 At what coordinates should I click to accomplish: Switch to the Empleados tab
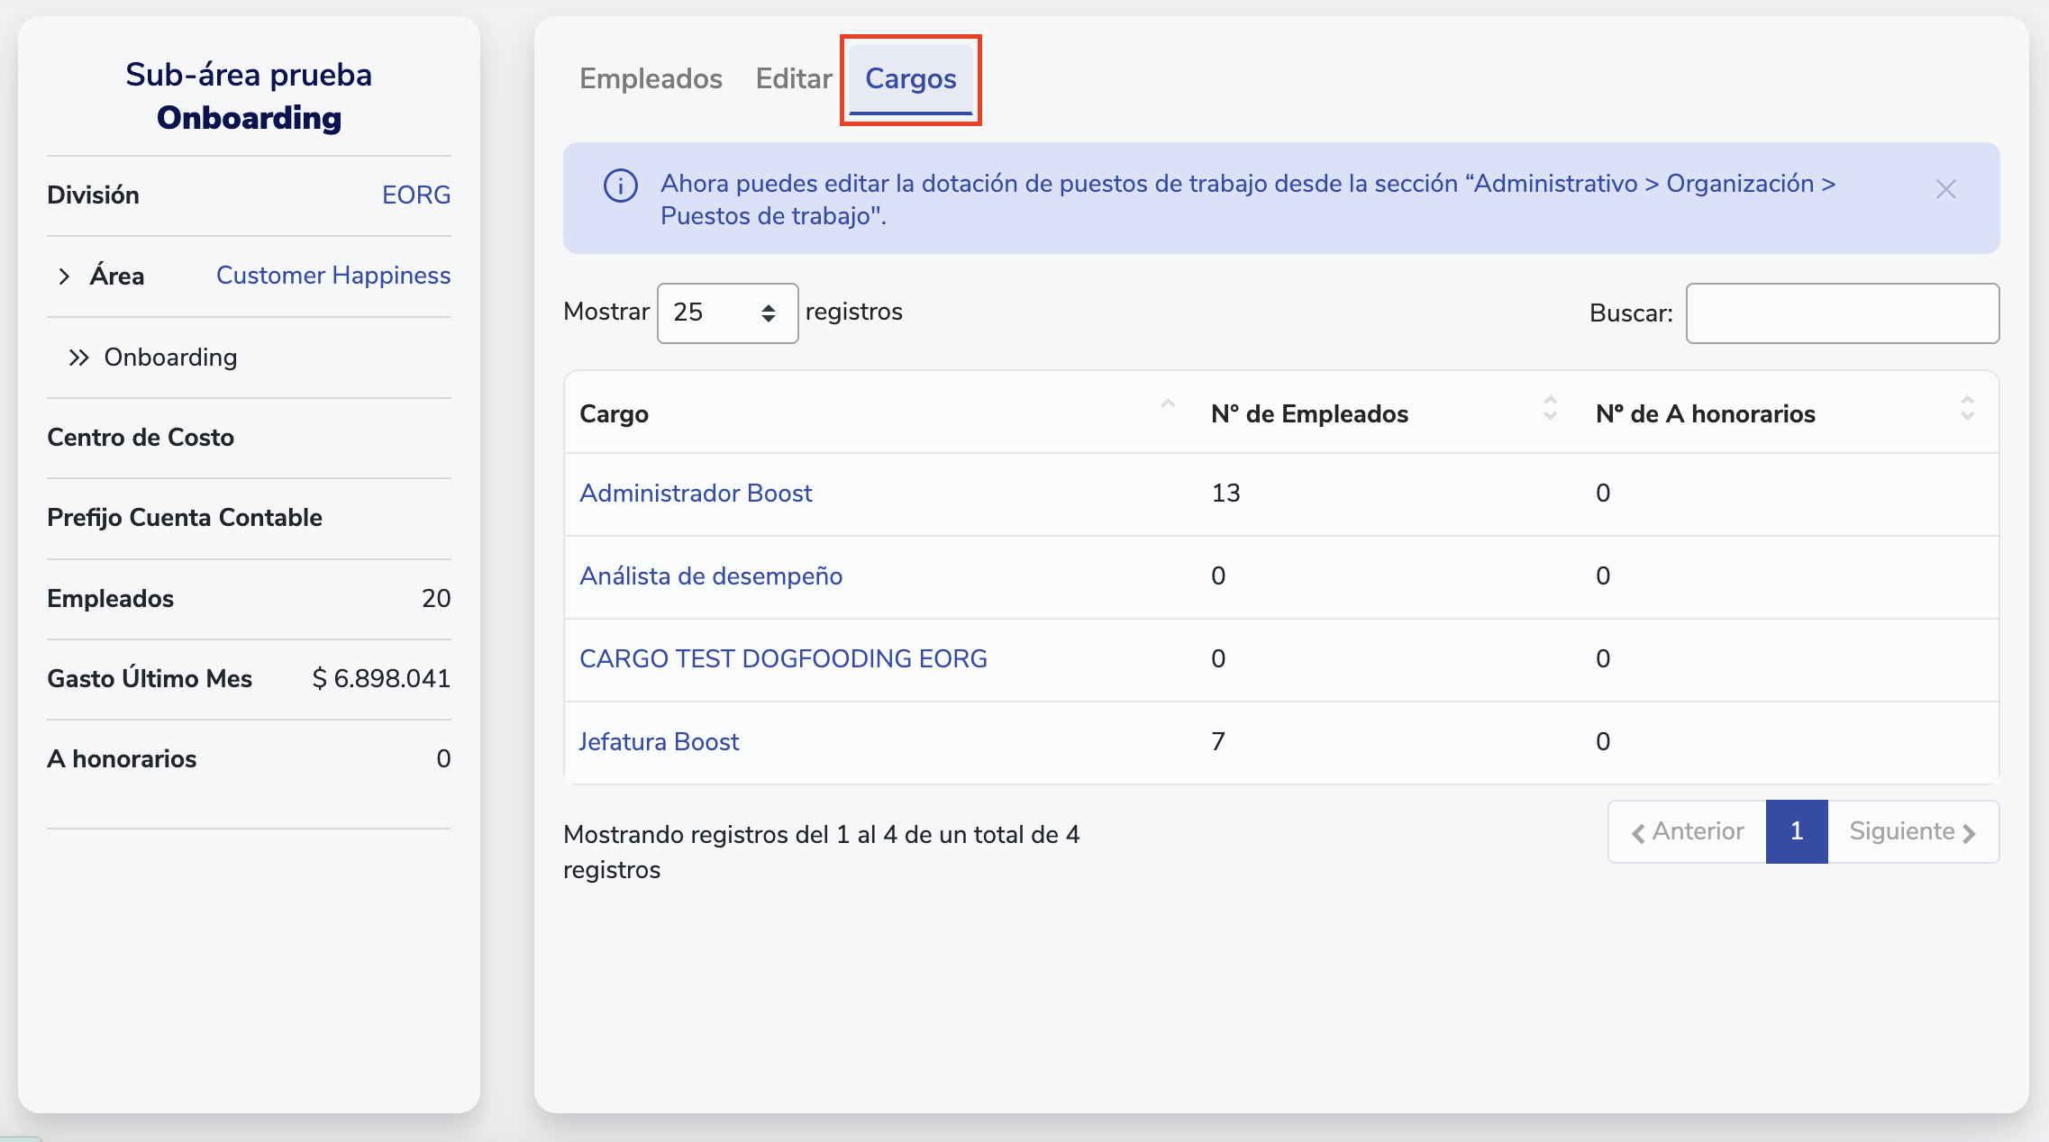(x=651, y=79)
